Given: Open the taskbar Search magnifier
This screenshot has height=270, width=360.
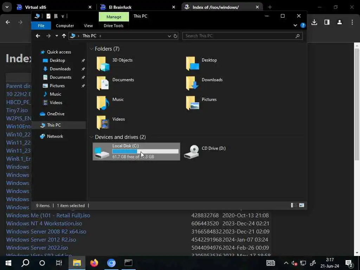Looking at the screenshot, I should pyautogui.click(x=25, y=263).
